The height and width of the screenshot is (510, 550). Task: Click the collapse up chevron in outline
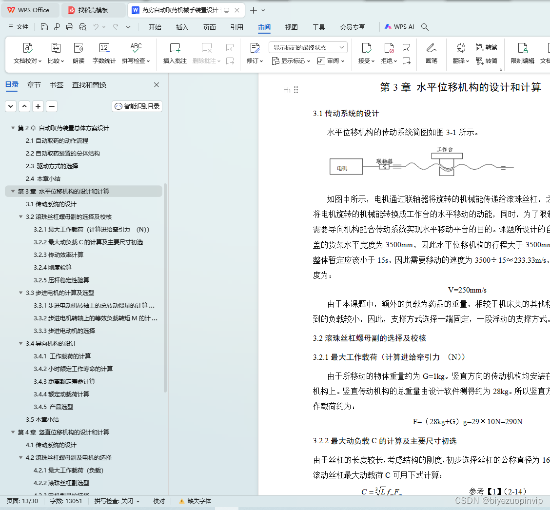[24, 106]
